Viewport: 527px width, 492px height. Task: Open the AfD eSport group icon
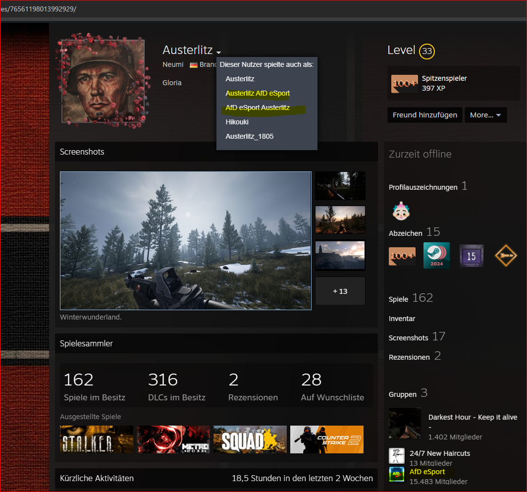[396, 474]
